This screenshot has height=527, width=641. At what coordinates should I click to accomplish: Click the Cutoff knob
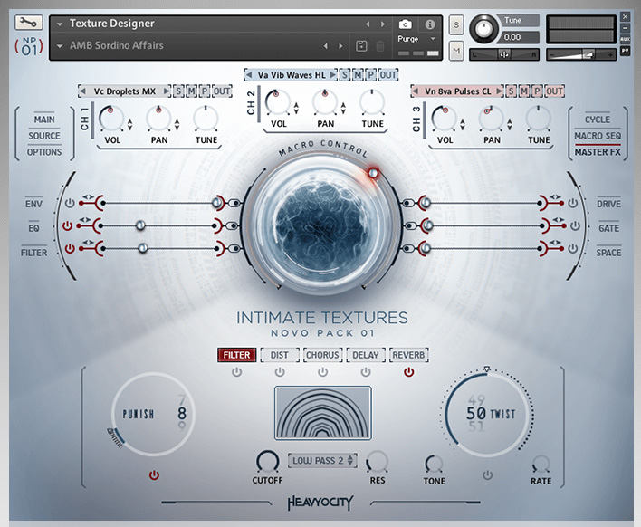[x=267, y=462]
